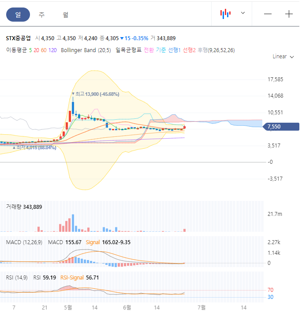
Task: Toggle the 5-day moving average line
Action: pyautogui.click(x=30, y=50)
